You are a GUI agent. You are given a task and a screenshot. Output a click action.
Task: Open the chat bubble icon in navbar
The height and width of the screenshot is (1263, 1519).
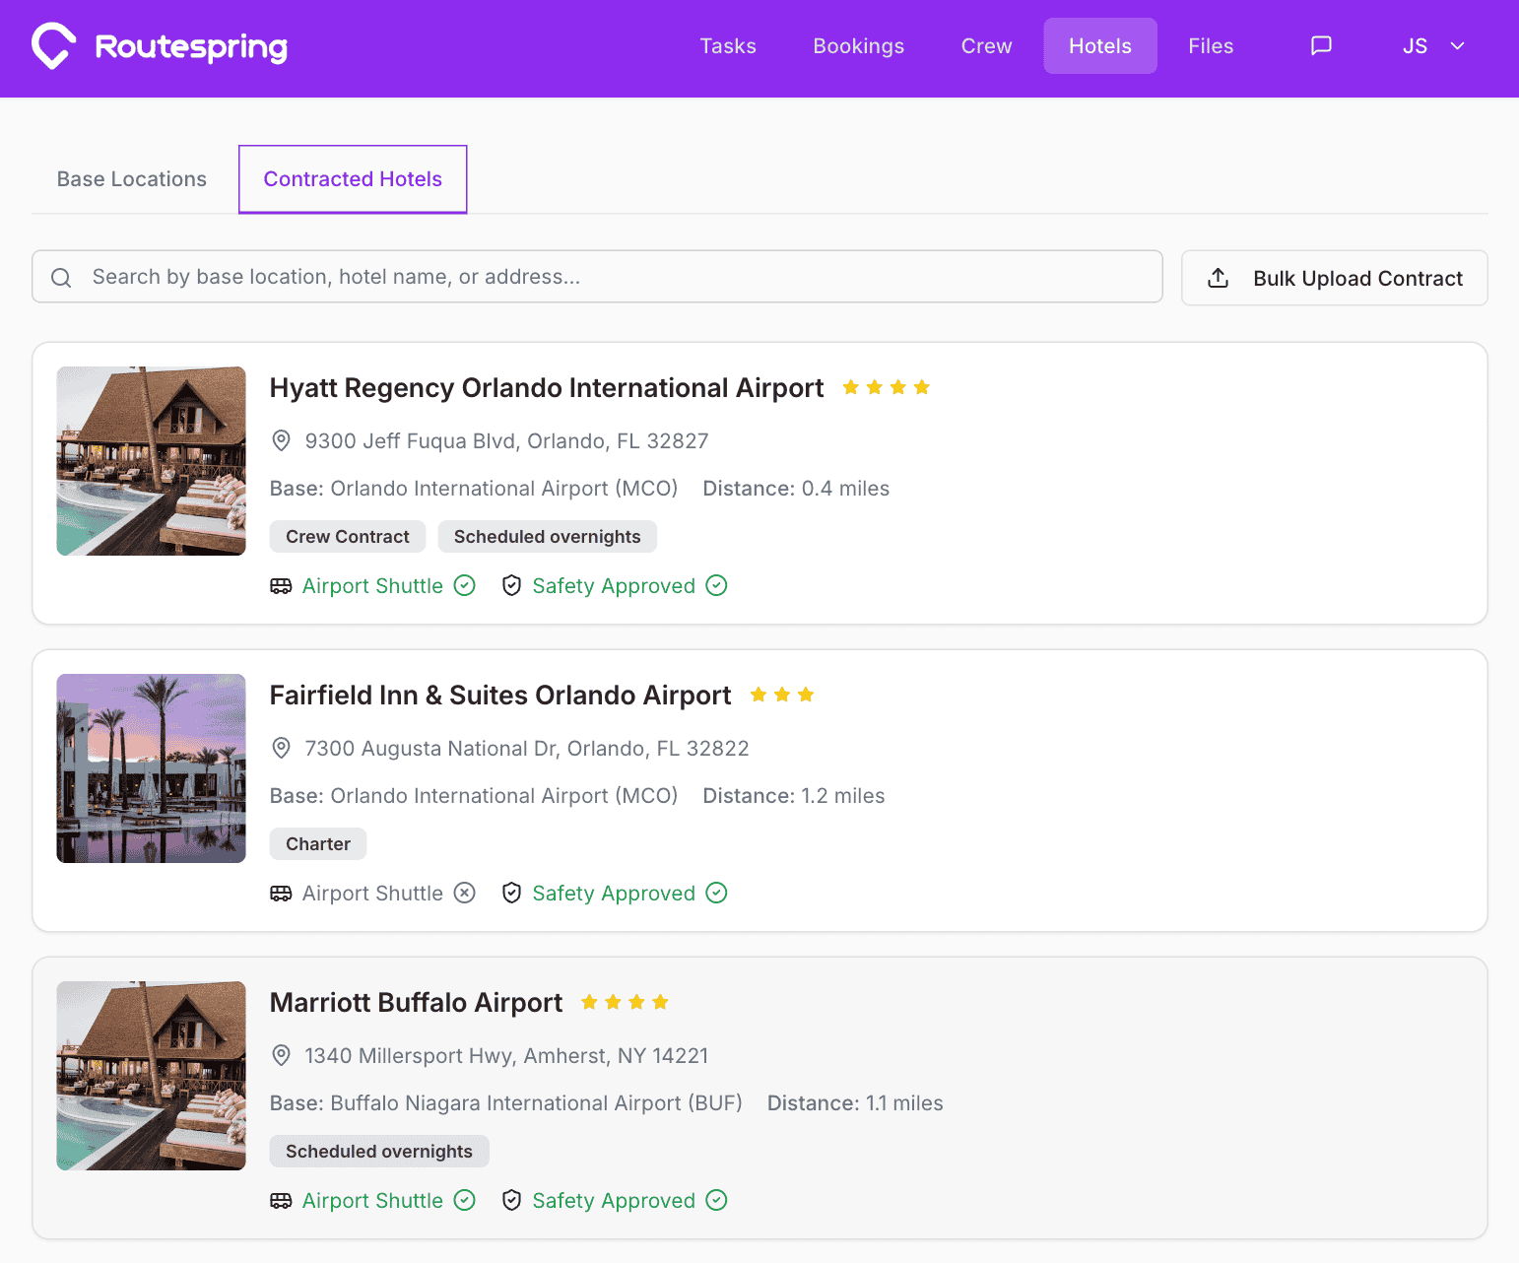(x=1320, y=45)
